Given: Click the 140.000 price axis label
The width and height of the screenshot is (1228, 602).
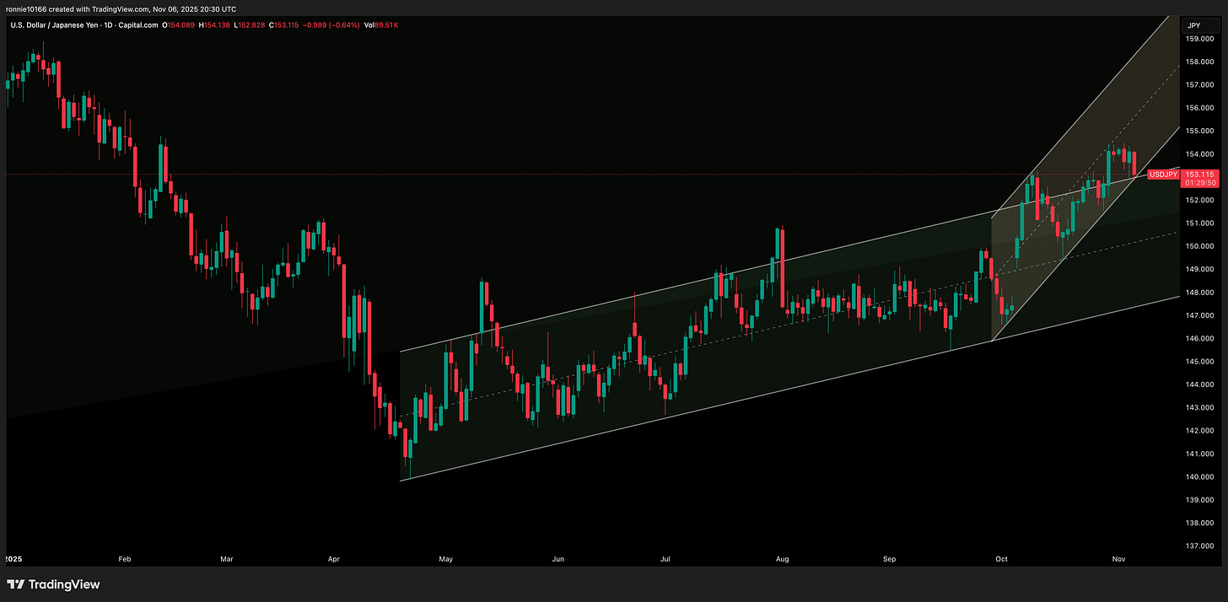Looking at the screenshot, I should [1200, 477].
